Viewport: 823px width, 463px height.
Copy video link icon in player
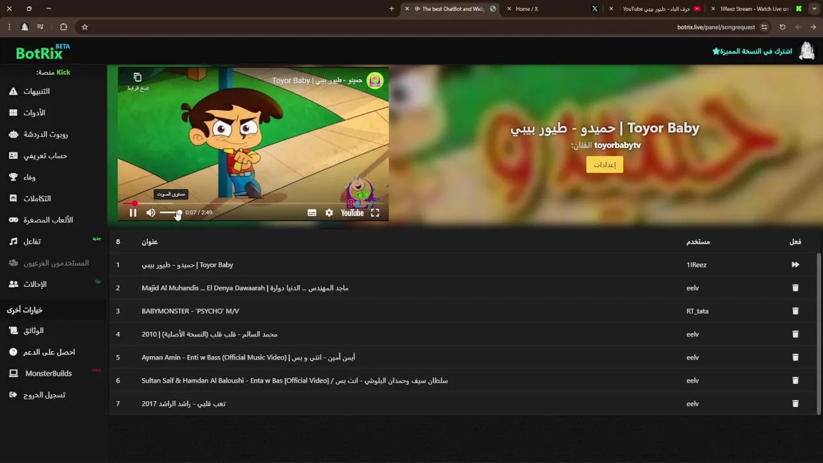[x=137, y=78]
